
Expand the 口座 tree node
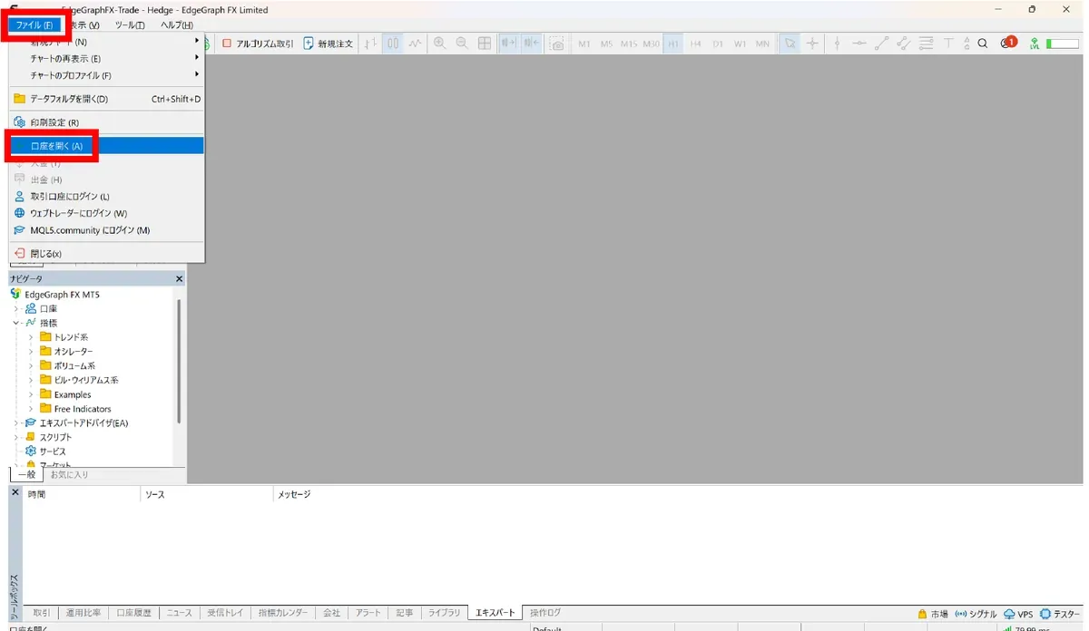click(x=15, y=308)
